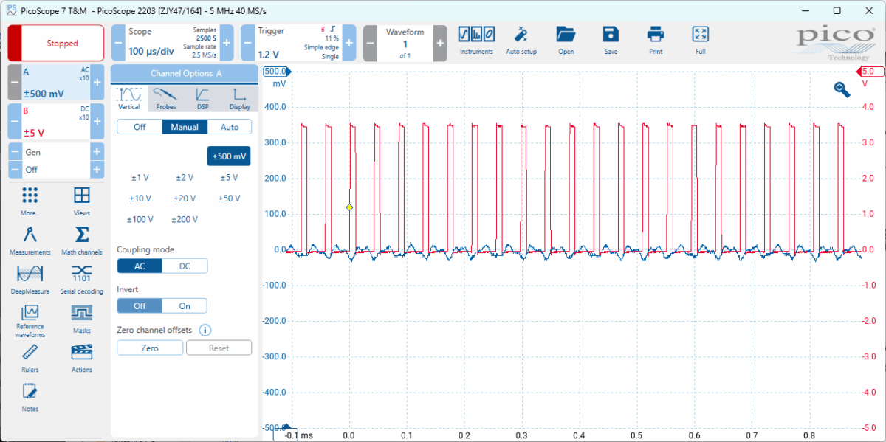
Task: Increase Scope timebase with plus button
Action: click(227, 43)
